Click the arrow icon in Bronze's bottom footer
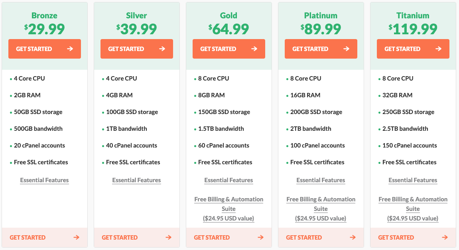Screen dimensions: 459x250 pyautogui.click(x=77, y=237)
